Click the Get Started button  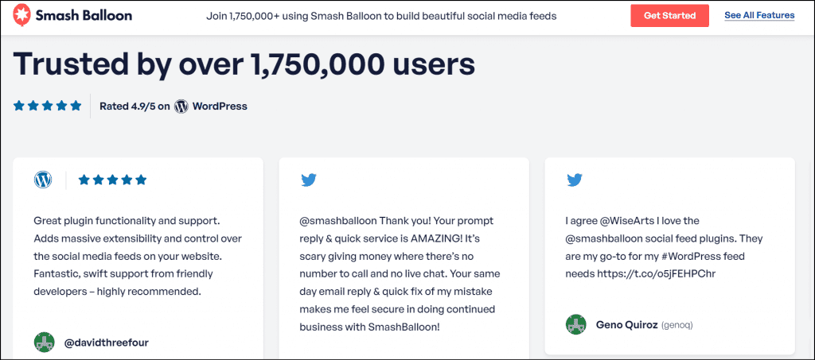669,15
